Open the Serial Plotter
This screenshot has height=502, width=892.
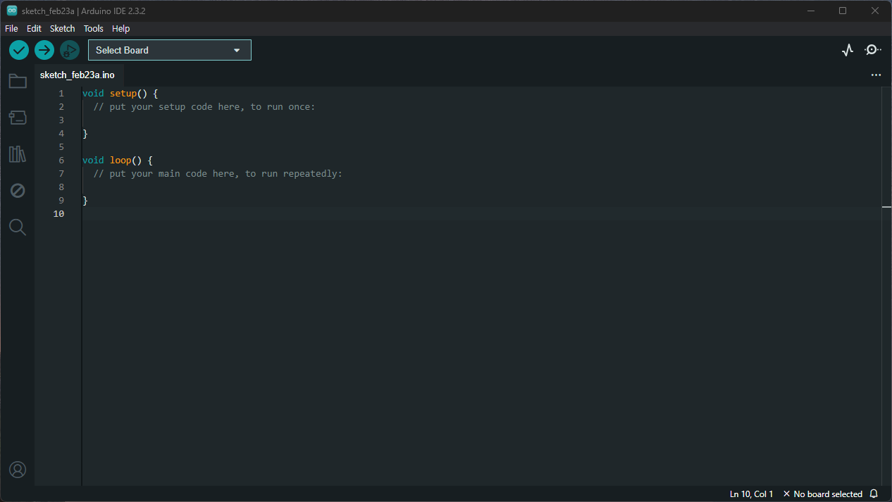tap(848, 50)
